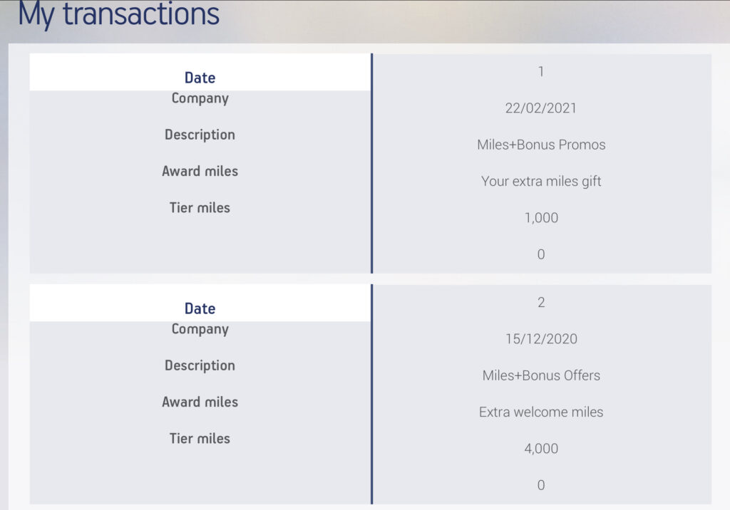Viewport: 730px width, 510px height.
Task: Click the 4,000 award miles value
Action: click(x=541, y=449)
